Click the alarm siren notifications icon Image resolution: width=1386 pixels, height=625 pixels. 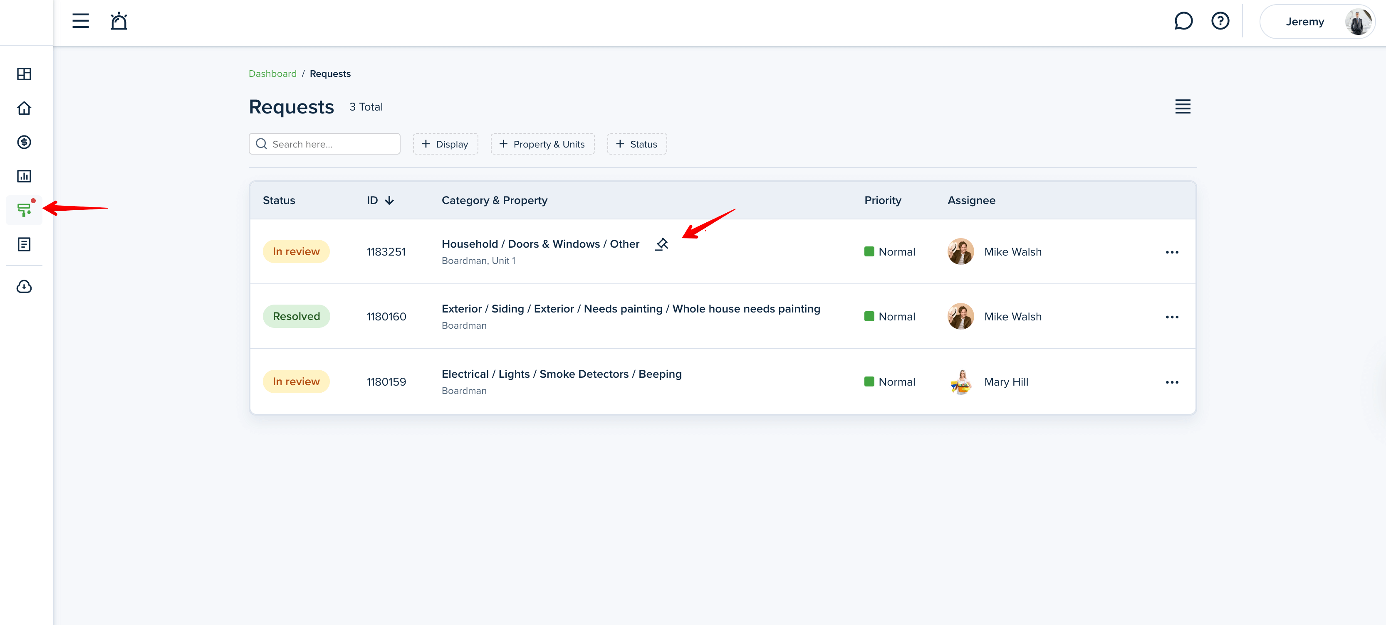[119, 22]
